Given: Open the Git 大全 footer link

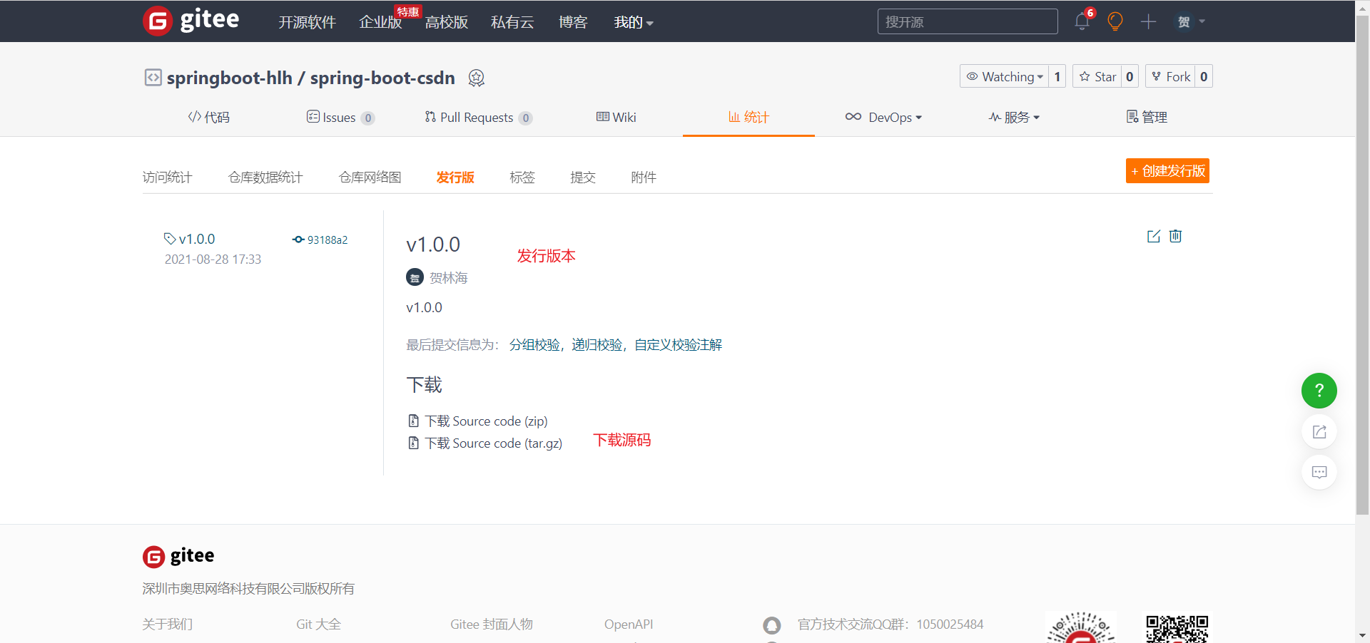Looking at the screenshot, I should [318, 624].
